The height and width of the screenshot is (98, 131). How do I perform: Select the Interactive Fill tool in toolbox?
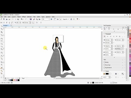2,71
